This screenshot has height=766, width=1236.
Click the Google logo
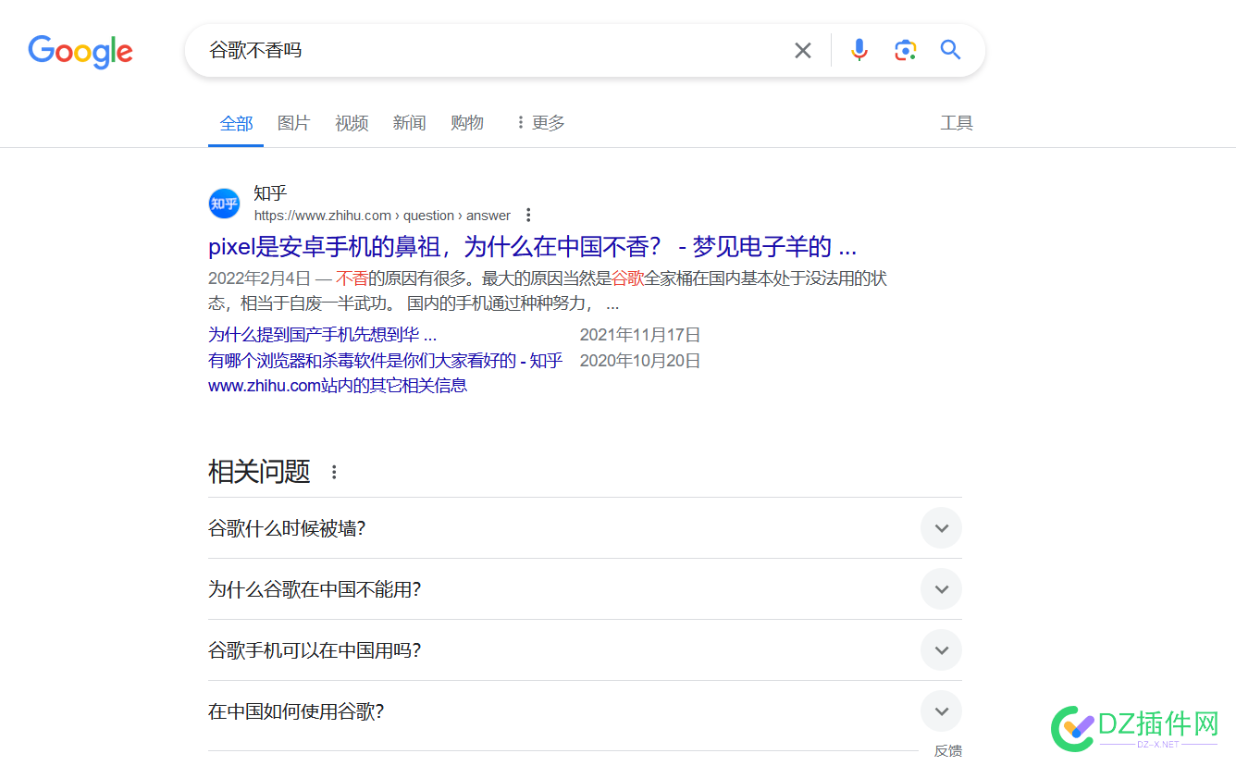(80, 51)
